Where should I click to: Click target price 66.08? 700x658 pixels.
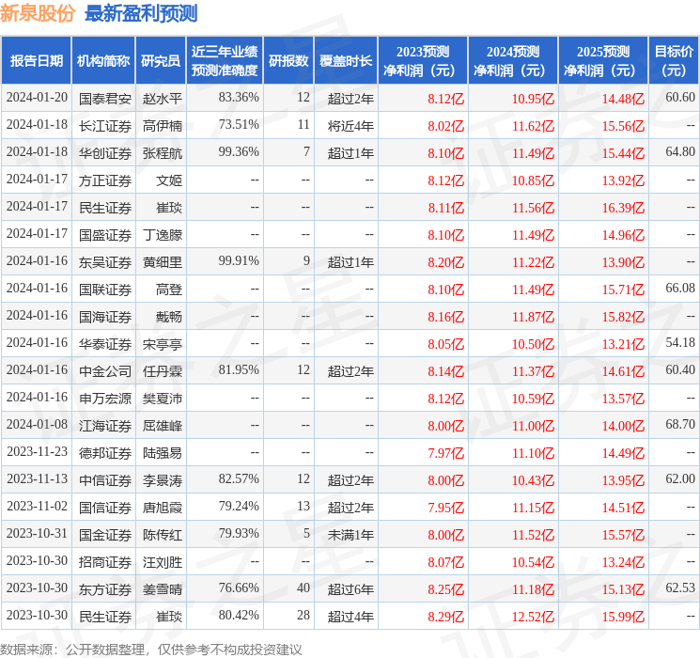point(680,289)
